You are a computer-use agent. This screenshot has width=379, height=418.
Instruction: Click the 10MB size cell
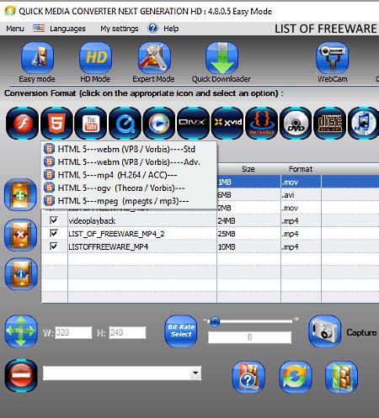click(x=248, y=246)
